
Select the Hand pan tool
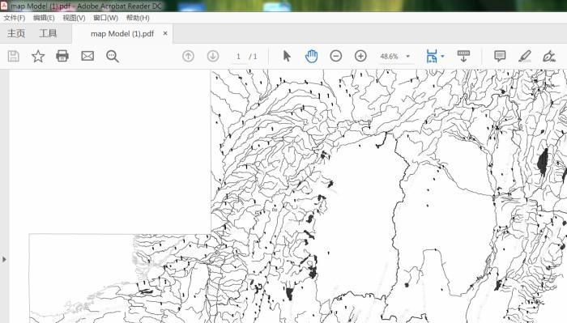coord(311,56)
